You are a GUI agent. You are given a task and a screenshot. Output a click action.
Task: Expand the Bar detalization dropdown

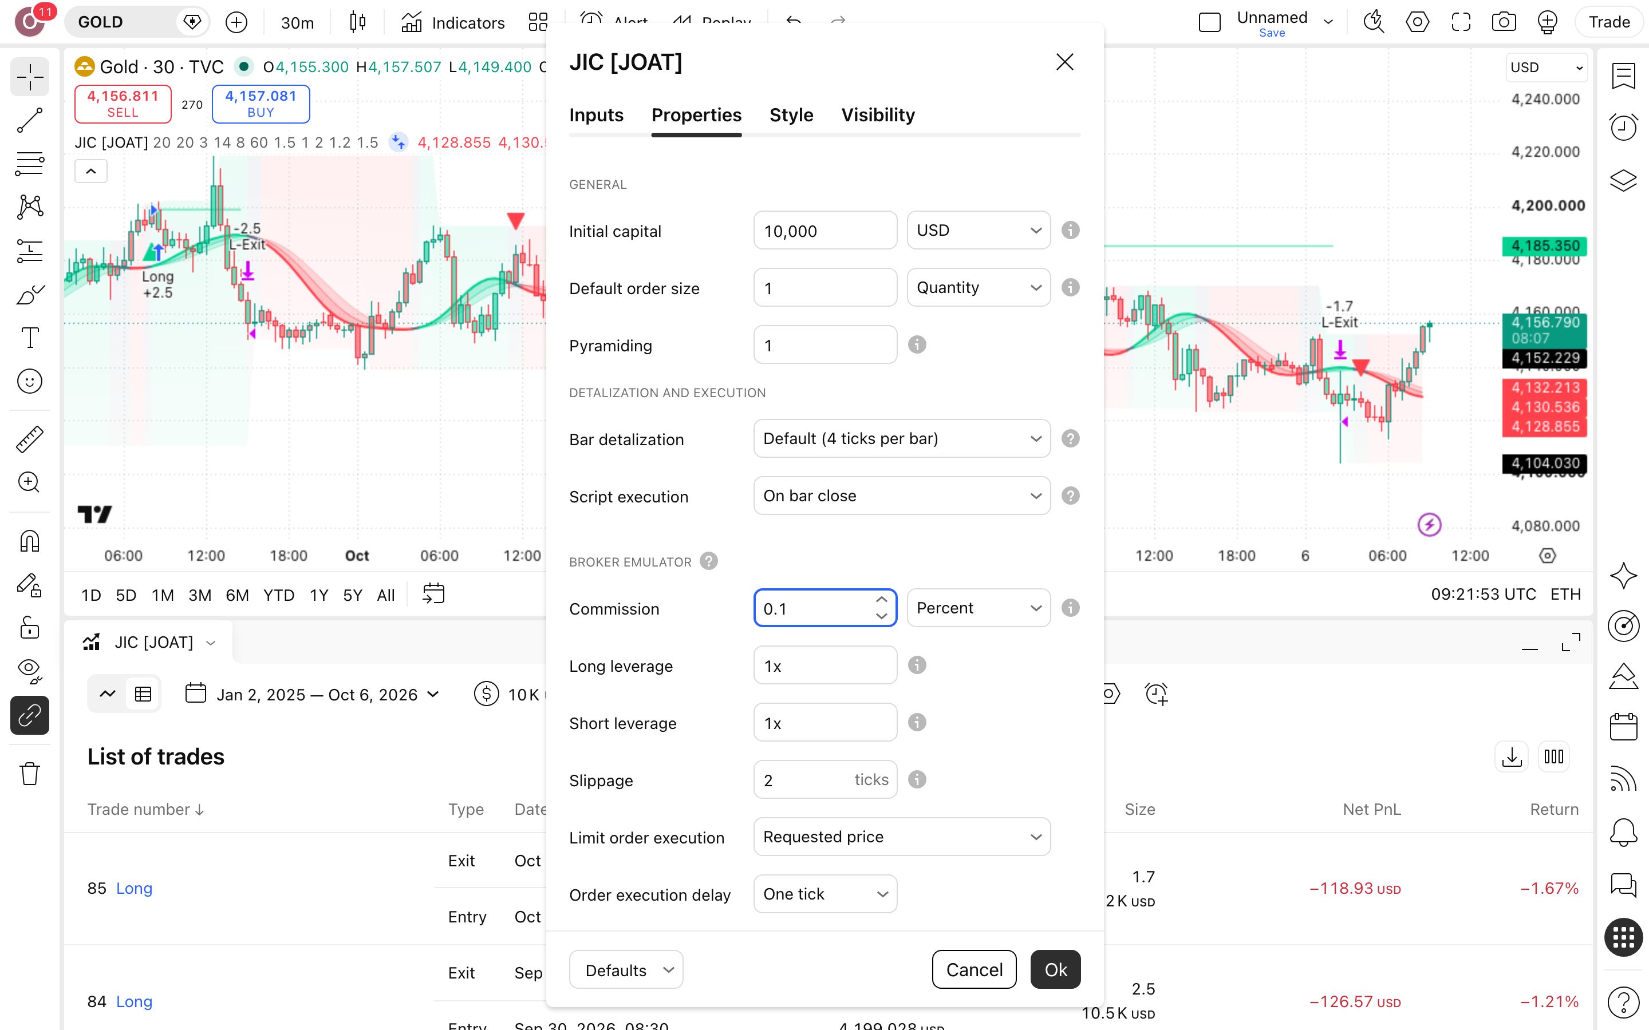click(902, 439)
